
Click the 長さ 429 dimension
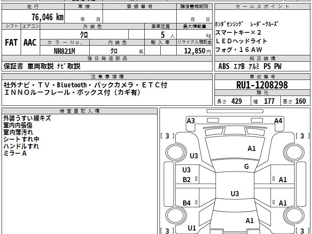pyautogui.click(x=229, y=101)
